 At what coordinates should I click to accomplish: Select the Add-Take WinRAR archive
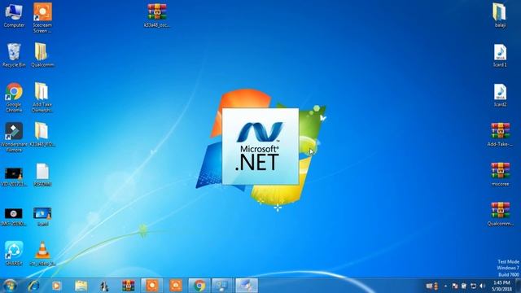pyautogui.click(x=500, y=135)
